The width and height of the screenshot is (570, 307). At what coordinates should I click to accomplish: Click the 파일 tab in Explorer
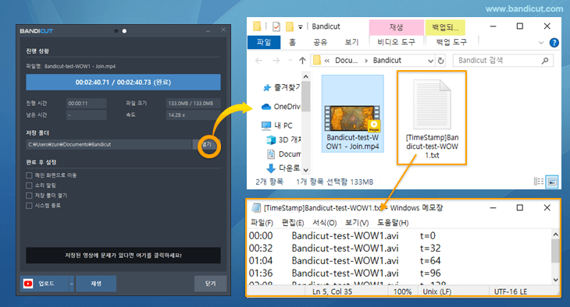[x=264, y=42]
